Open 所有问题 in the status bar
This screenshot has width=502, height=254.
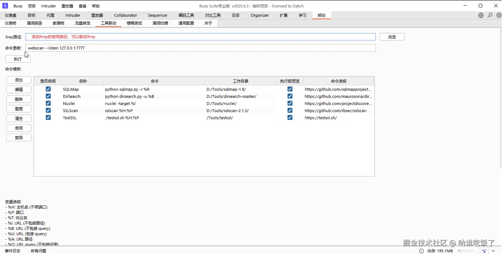point(39,251)
